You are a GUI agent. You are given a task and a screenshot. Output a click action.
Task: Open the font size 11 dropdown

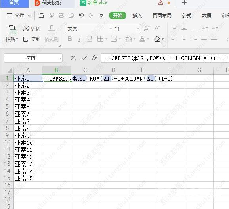click(138, 29)
